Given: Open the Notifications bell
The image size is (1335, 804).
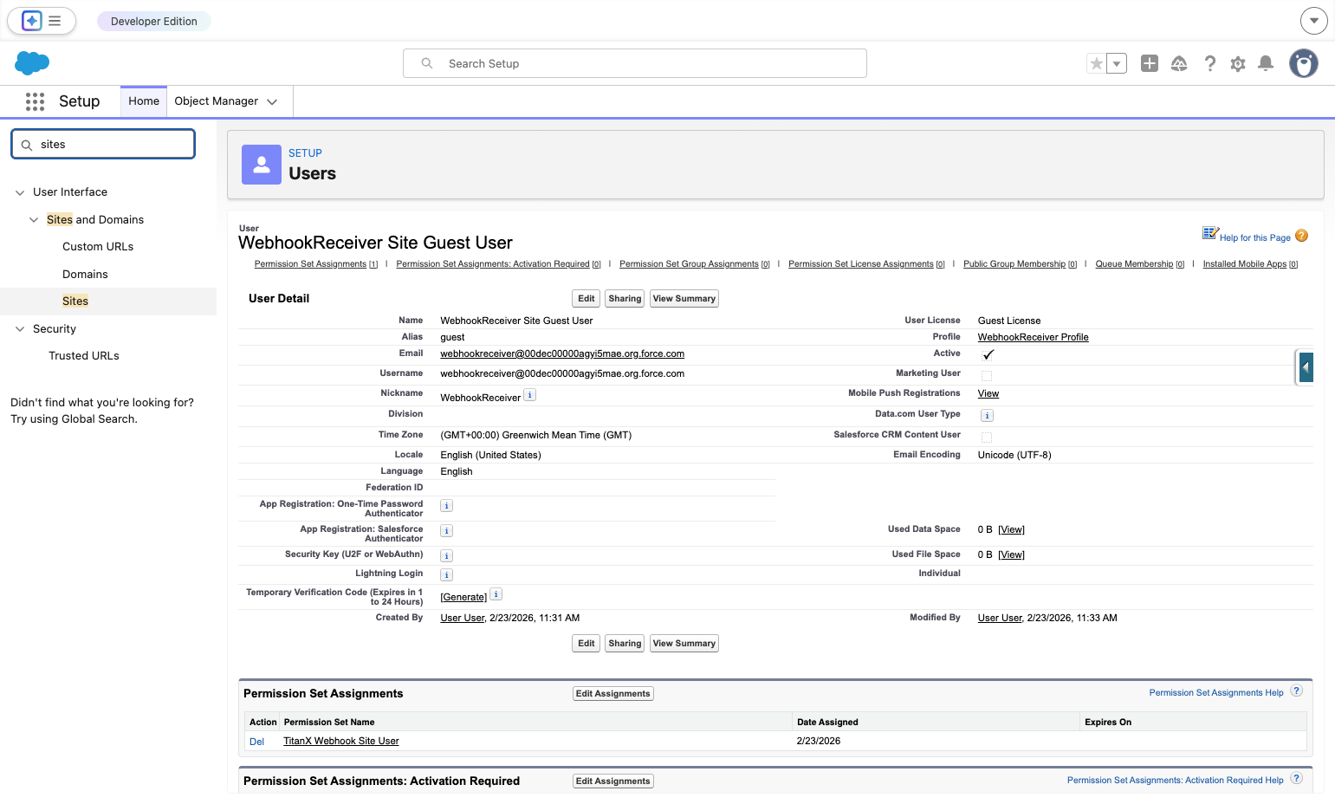Looking at the screenshot, I should 1266,63.
